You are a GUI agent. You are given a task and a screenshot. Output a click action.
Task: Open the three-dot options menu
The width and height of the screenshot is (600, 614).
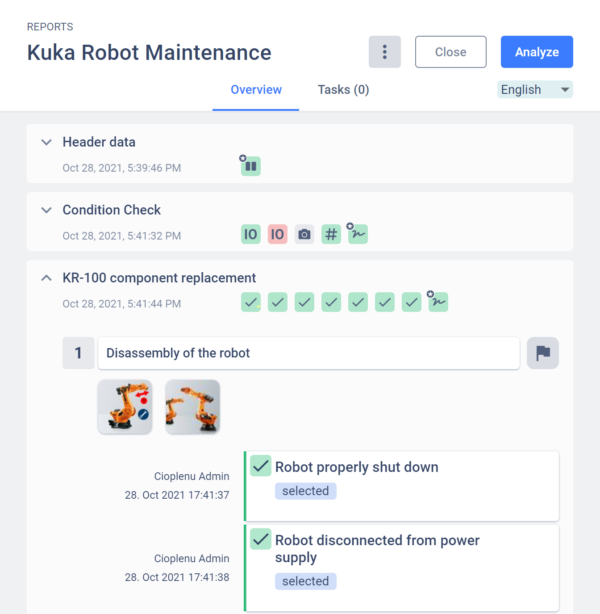click(x=384, y=52)
